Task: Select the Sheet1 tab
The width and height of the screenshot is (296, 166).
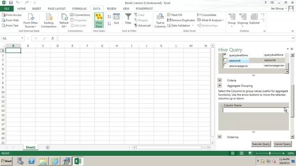Action: pyautogui.click(x=31, y=148)
